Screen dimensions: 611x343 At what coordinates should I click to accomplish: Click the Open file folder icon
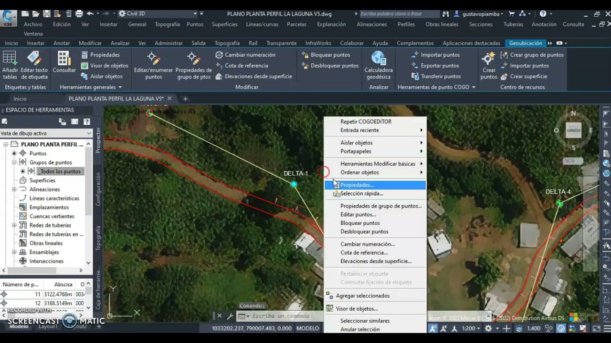[36, 14]
